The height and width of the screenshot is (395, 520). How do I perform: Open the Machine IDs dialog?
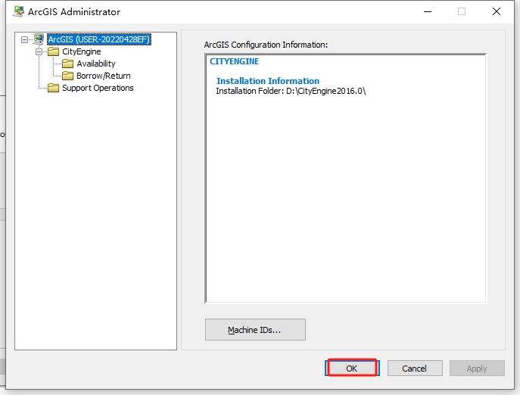[255, 330]
